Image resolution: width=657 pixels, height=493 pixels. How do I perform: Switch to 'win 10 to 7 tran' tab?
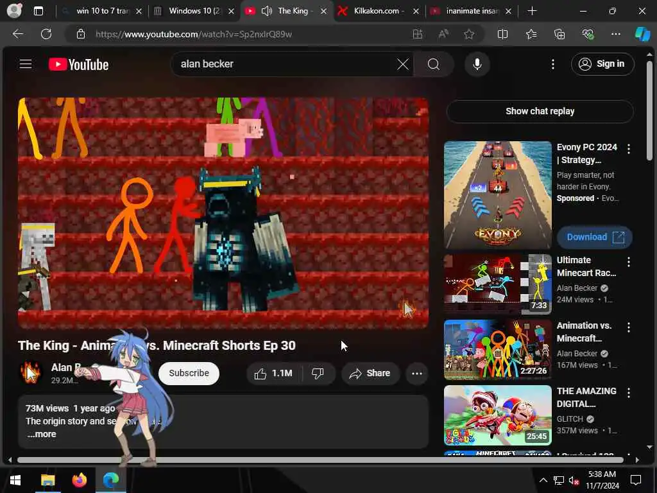pos(101,11)
